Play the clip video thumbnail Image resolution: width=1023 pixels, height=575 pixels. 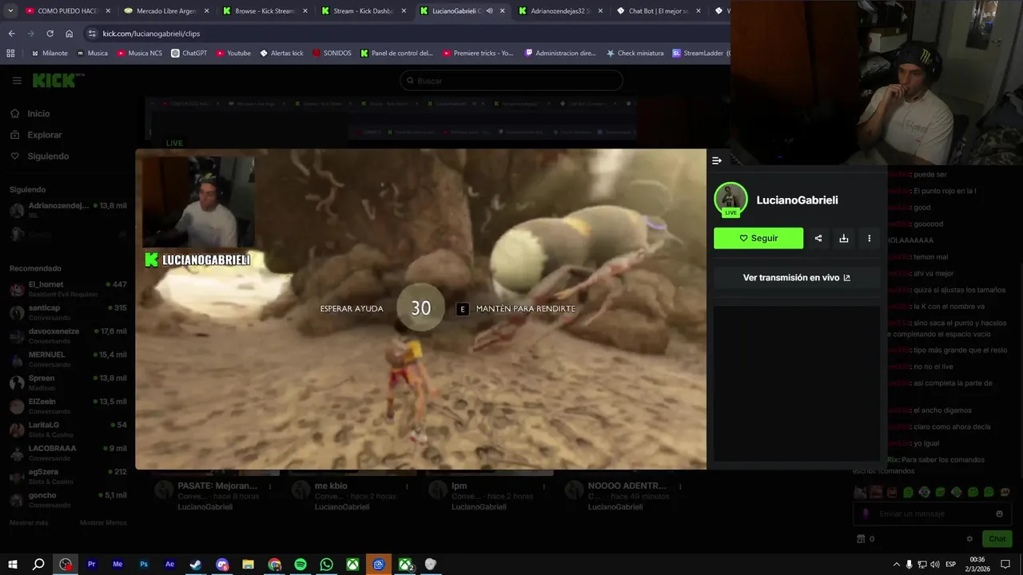[x=420, y=309]
